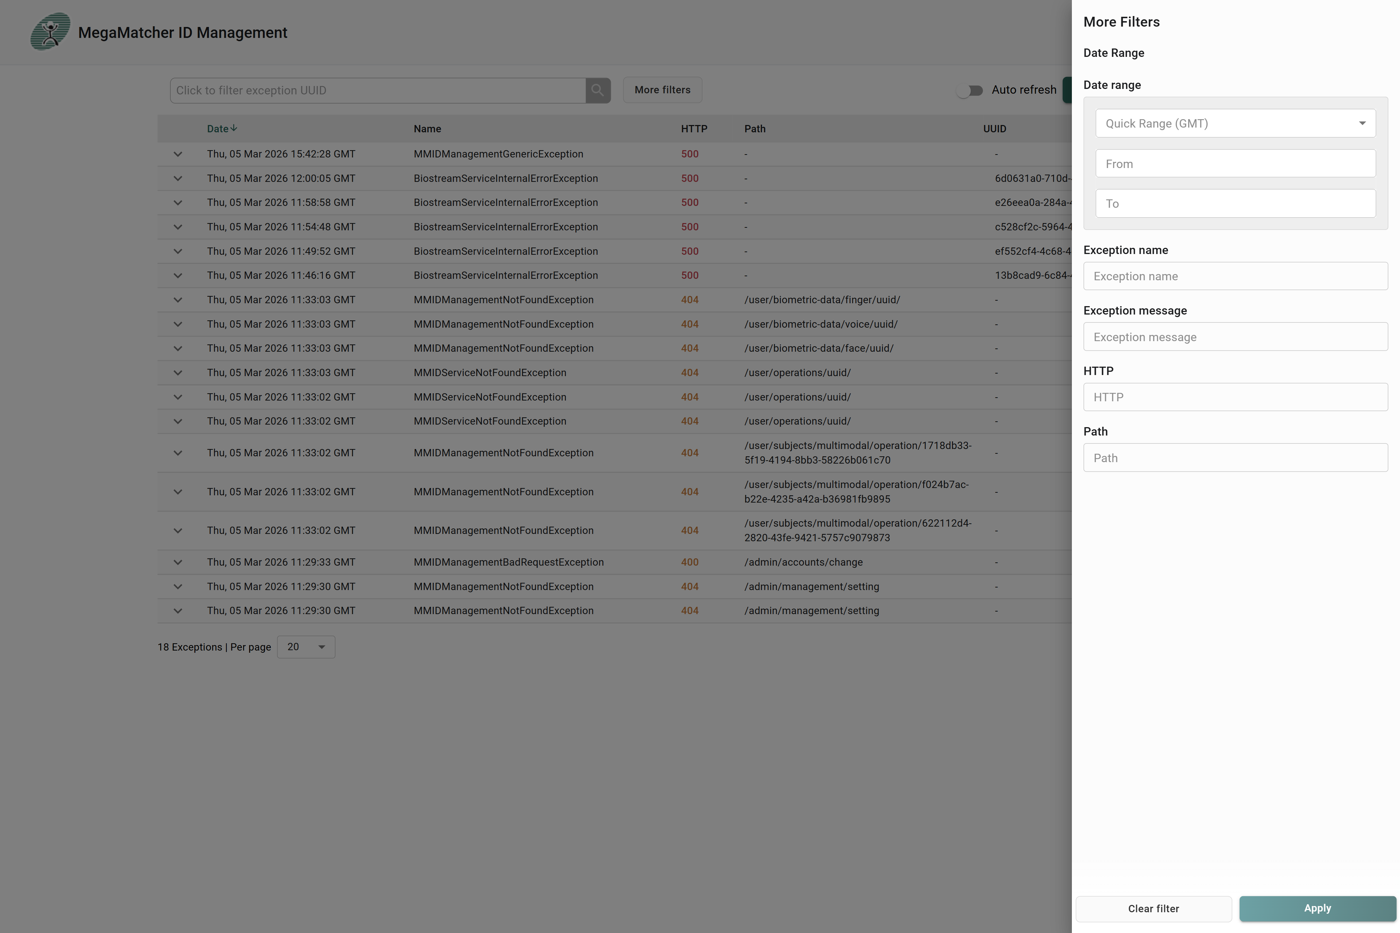Expand the row with operation/622112d4 path

[178, 531]
